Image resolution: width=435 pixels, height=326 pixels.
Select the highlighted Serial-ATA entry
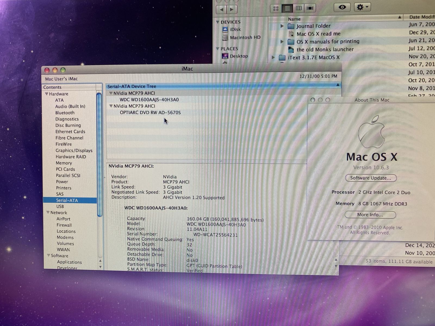point(70,200)
